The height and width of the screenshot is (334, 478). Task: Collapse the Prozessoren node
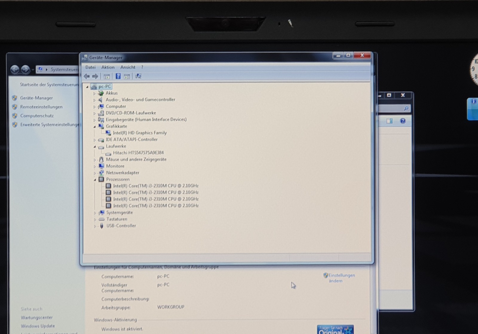(95, 180)
